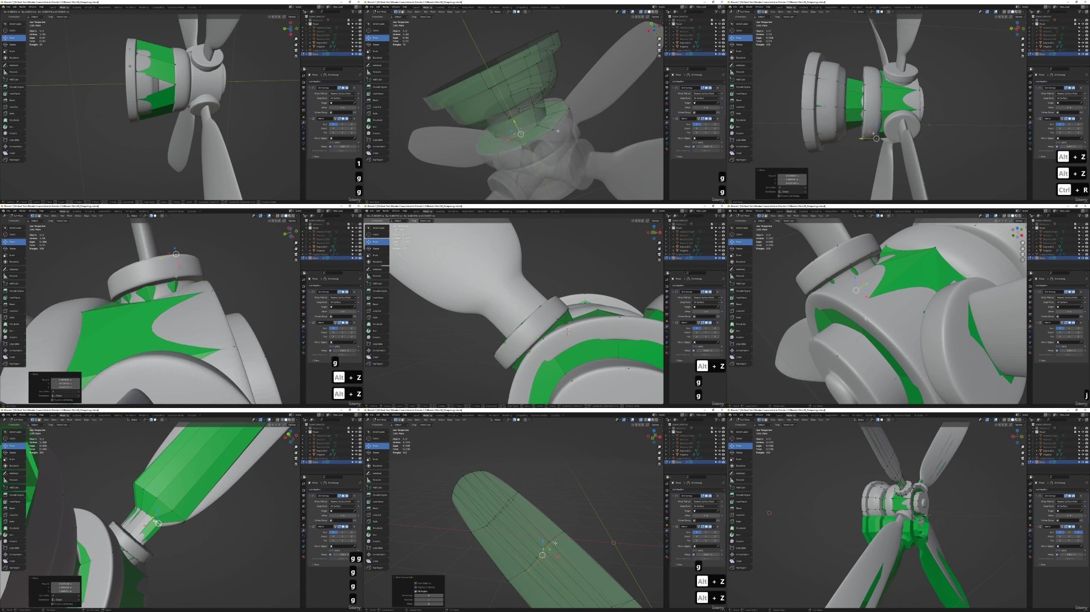Screen dimensions: 1090x612
Task: Open Wrap Method dropdown in top-left frame
Action: (x=342, y=93)
